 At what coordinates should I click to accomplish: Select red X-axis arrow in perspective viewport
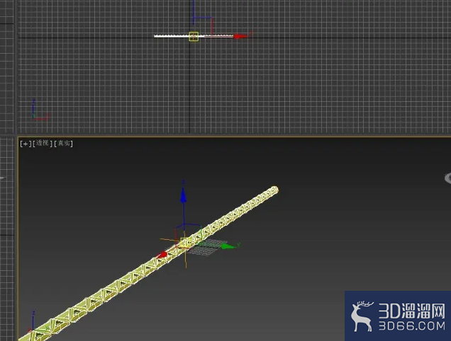(162, 255)
